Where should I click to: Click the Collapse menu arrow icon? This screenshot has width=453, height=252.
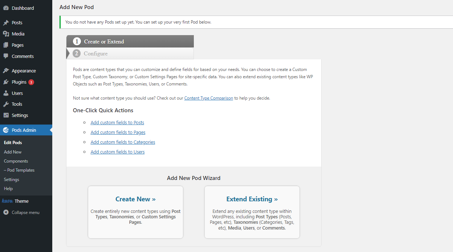tap(6, 213)
